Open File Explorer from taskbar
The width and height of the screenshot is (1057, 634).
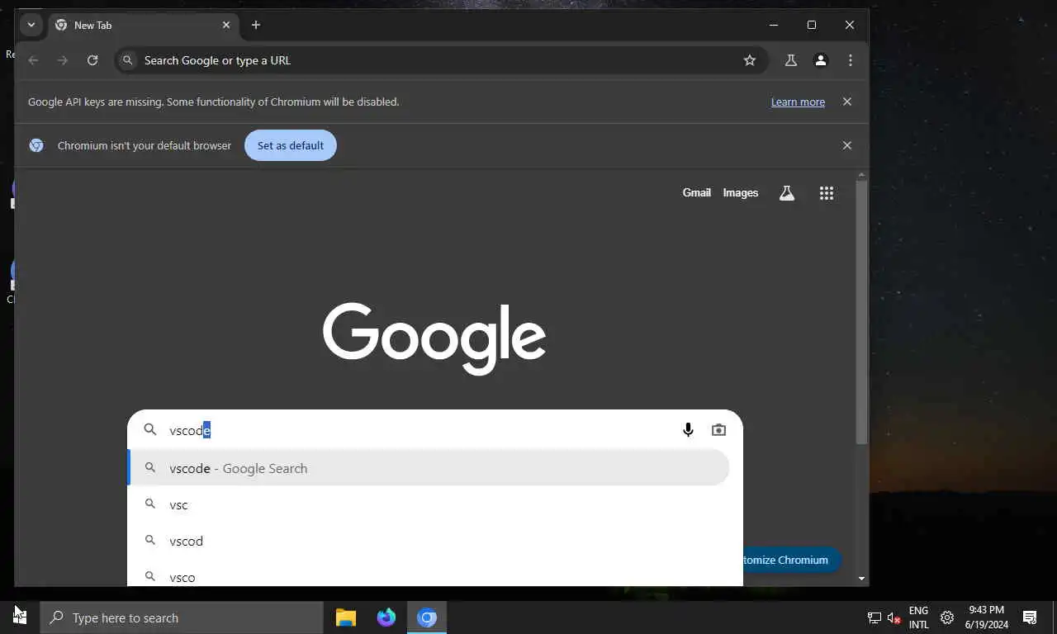(346, 617)
